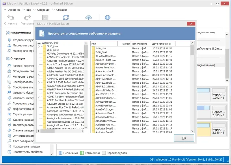The width and height of the screenshot is (231, 165).
Task: Open the Справка menu
Action: coord(62,10)
